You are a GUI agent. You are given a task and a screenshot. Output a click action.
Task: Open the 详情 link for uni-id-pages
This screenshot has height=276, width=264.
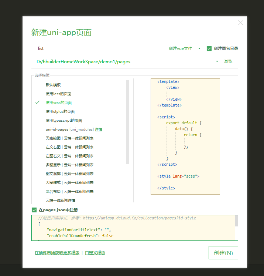99,129
